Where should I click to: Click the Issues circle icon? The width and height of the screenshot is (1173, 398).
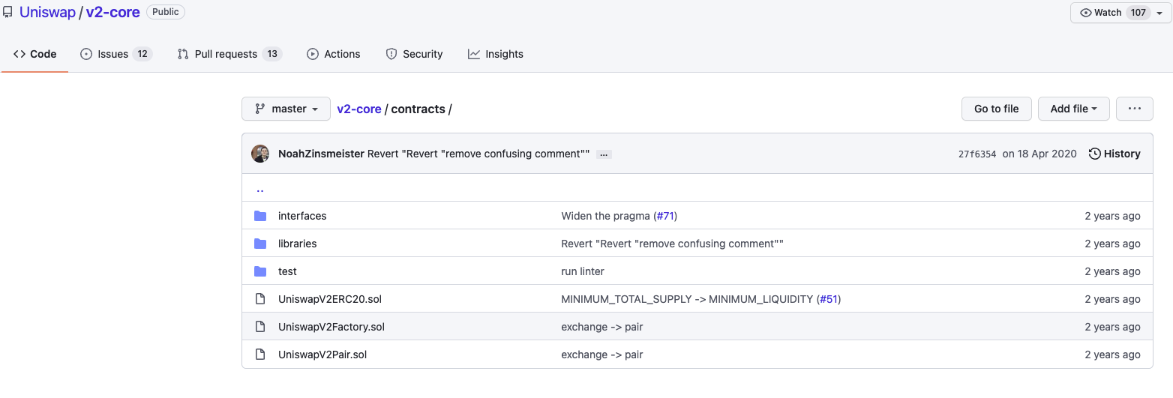point(86,54)
